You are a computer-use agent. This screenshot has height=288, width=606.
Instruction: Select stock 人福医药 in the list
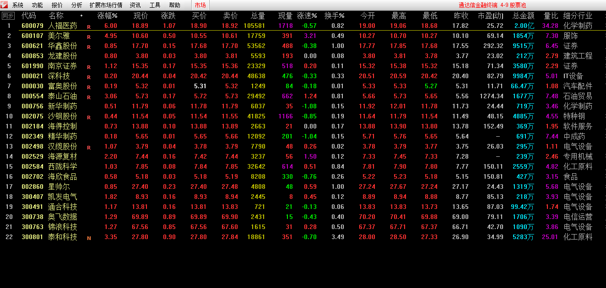63,26
